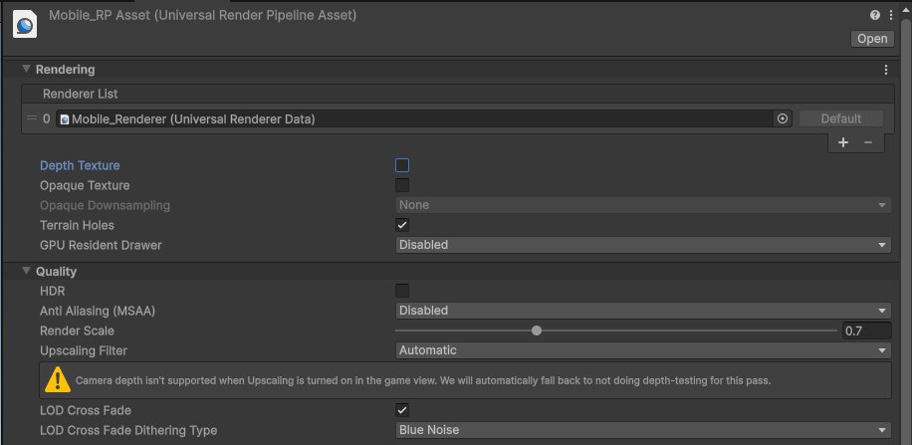Image resolution: width=912 pixels, height=445 pixels.
Task: Uncheck the LOD Cross Fade checkbox
Action: point(402,410)
